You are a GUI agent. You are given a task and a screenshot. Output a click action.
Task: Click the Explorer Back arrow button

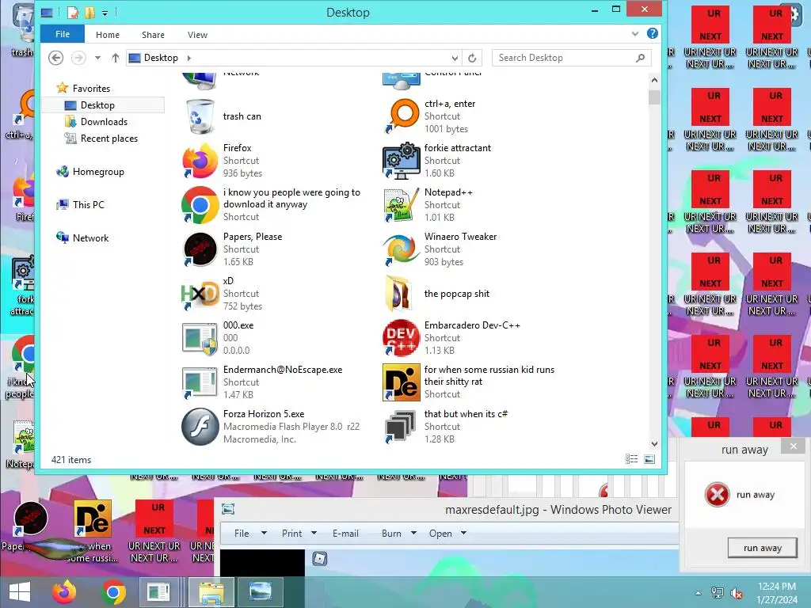(56, 57)
